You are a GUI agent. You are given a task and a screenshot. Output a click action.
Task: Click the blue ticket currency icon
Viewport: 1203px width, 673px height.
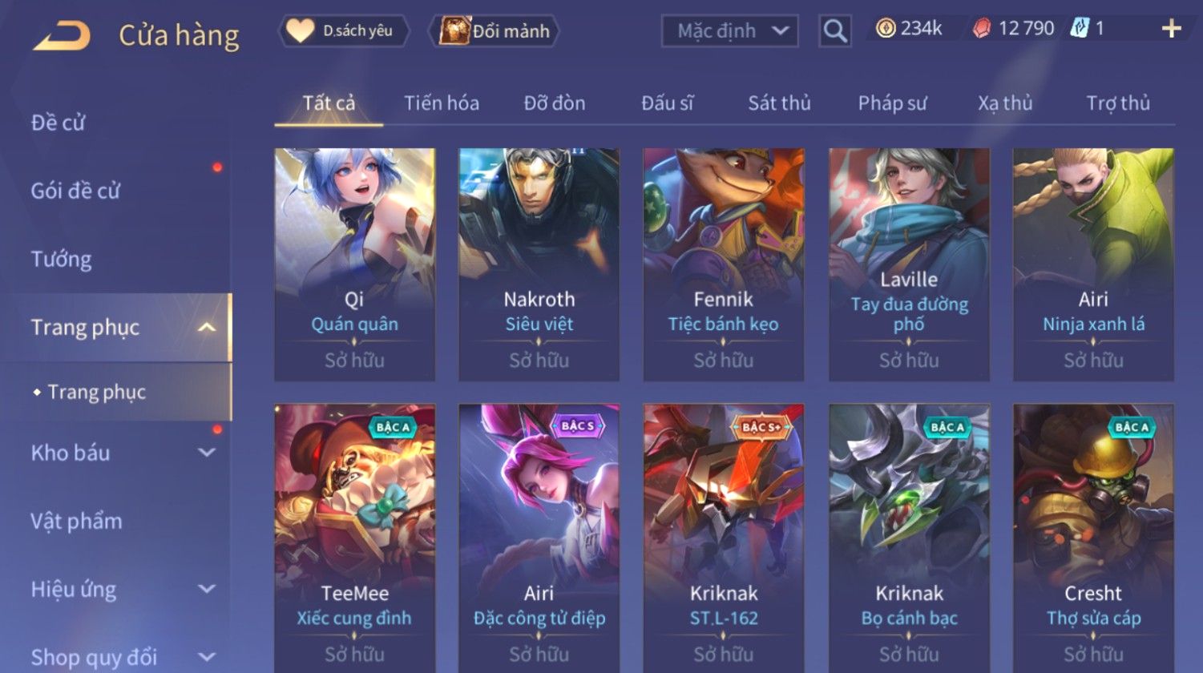[x=1080, y=29]
